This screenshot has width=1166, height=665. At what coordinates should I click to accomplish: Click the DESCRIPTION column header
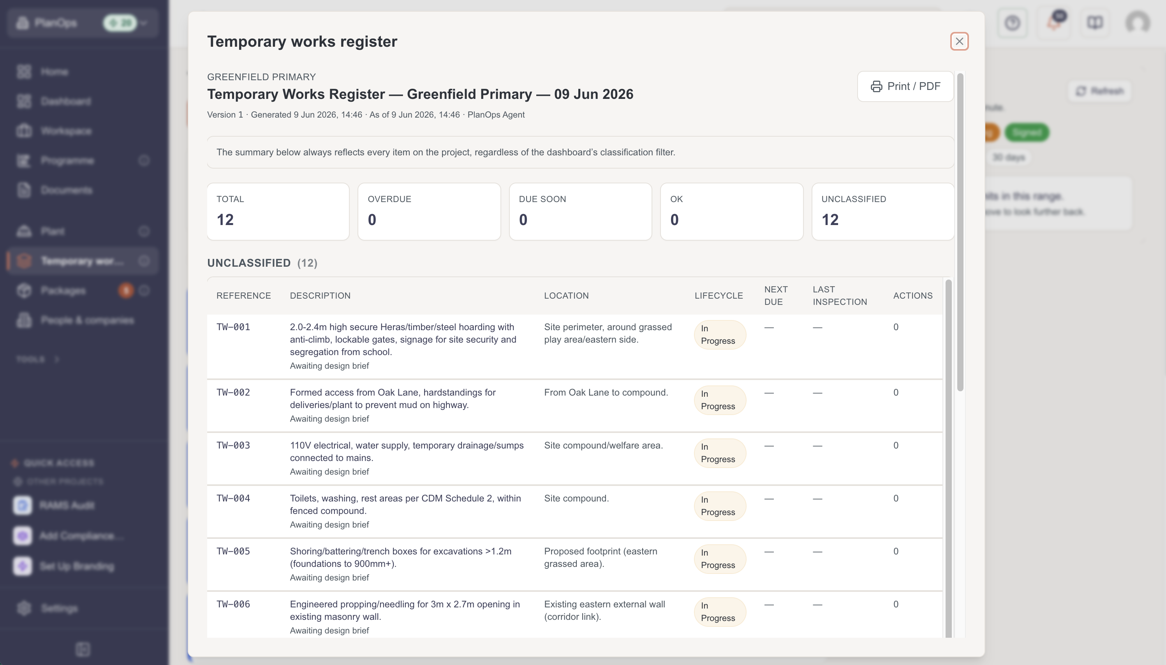320,296
